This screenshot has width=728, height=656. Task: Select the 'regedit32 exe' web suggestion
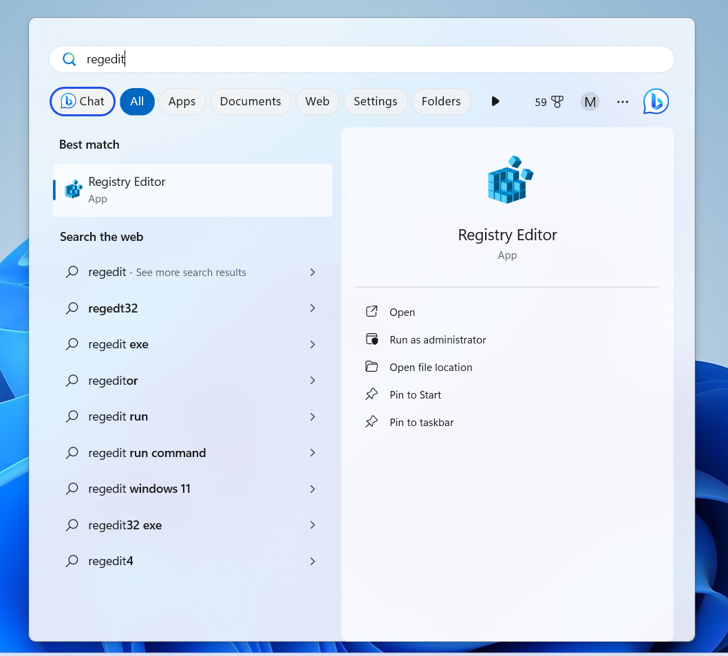coord(193,525)
